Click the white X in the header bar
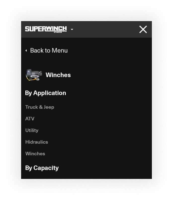 pos(143,29)
